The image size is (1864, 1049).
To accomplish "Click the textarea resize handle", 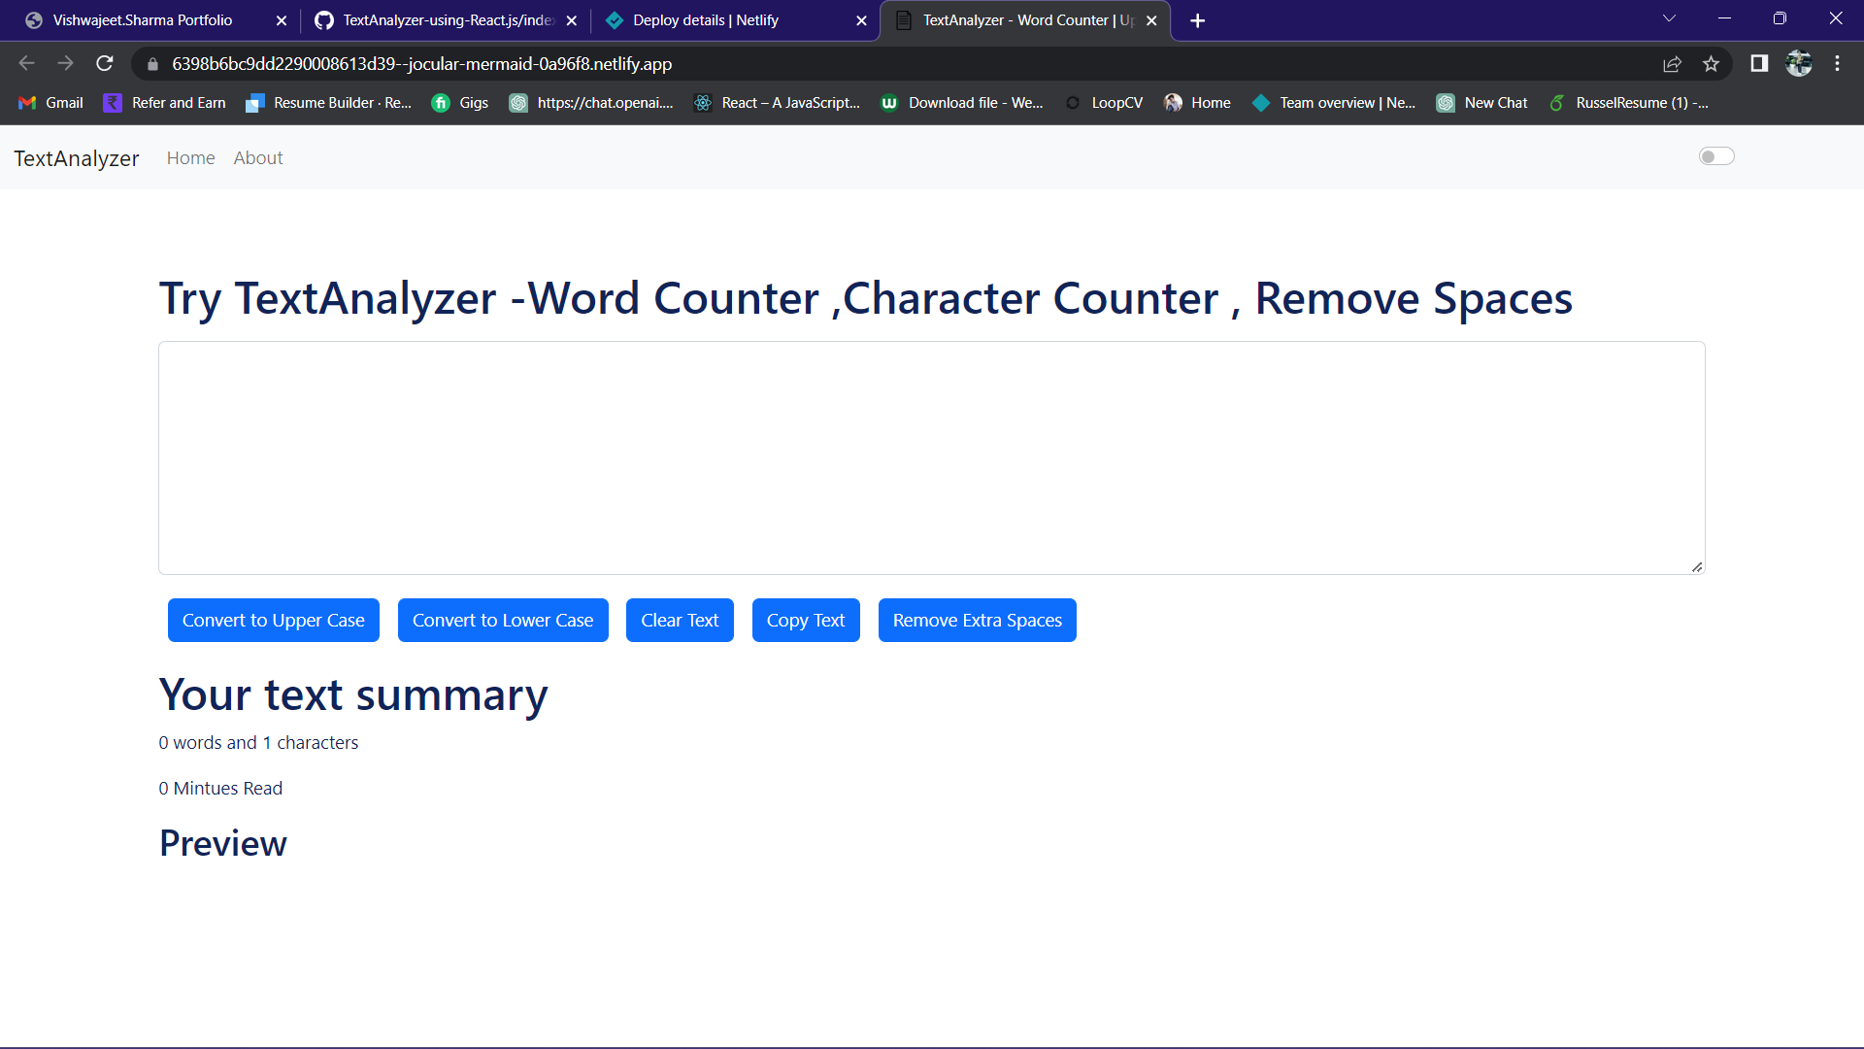I will point(1696,567).
